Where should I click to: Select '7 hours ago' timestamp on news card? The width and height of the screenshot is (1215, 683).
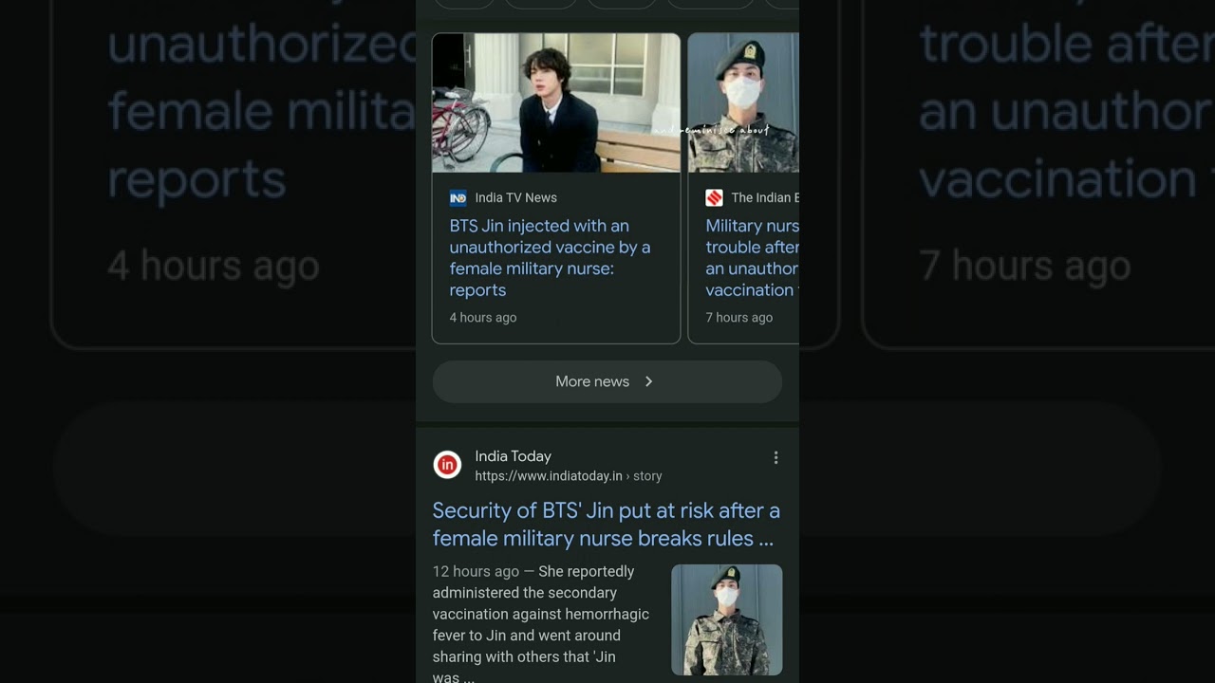739,318
